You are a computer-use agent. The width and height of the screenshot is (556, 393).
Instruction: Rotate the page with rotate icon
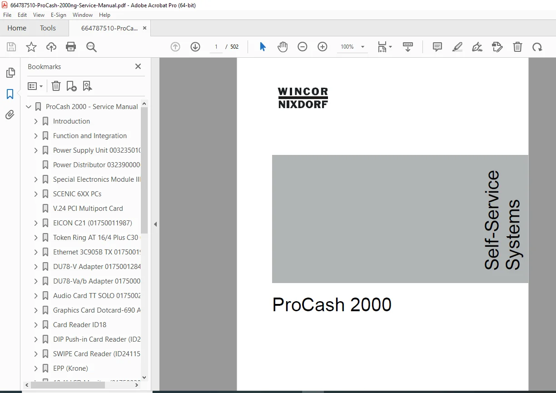click(537, 47)
